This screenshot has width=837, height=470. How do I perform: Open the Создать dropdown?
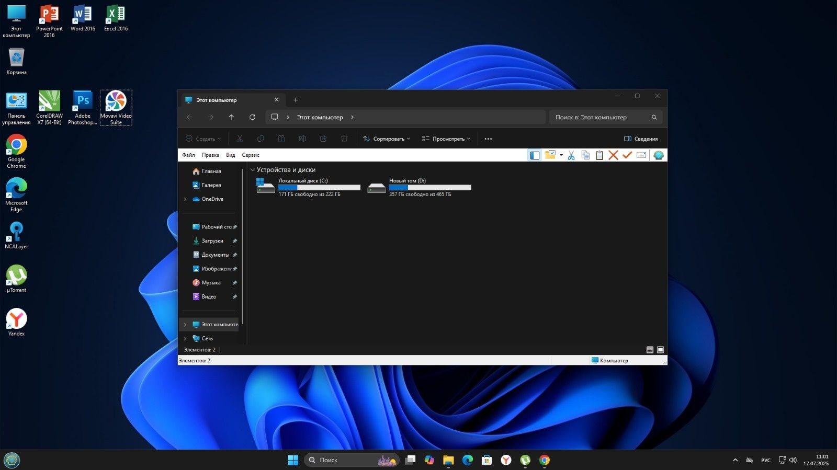point(203,139)
